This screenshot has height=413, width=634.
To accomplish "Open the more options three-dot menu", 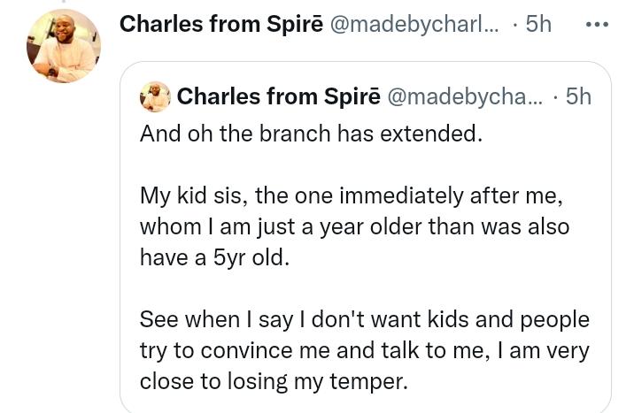I will 597,24.
